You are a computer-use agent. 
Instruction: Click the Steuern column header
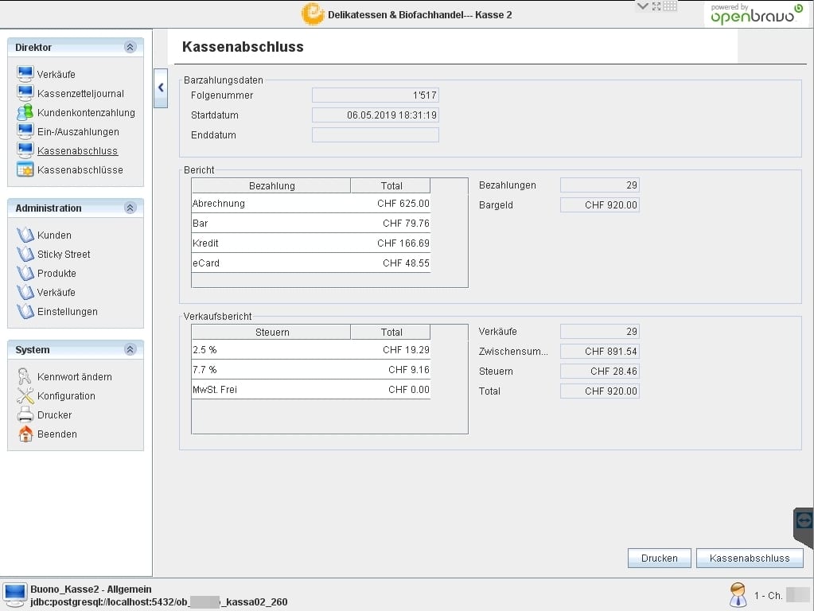coord(271,333)
